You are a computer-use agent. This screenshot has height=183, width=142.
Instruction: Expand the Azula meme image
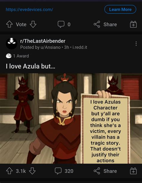pyautogui.click(x=71, y=119)
